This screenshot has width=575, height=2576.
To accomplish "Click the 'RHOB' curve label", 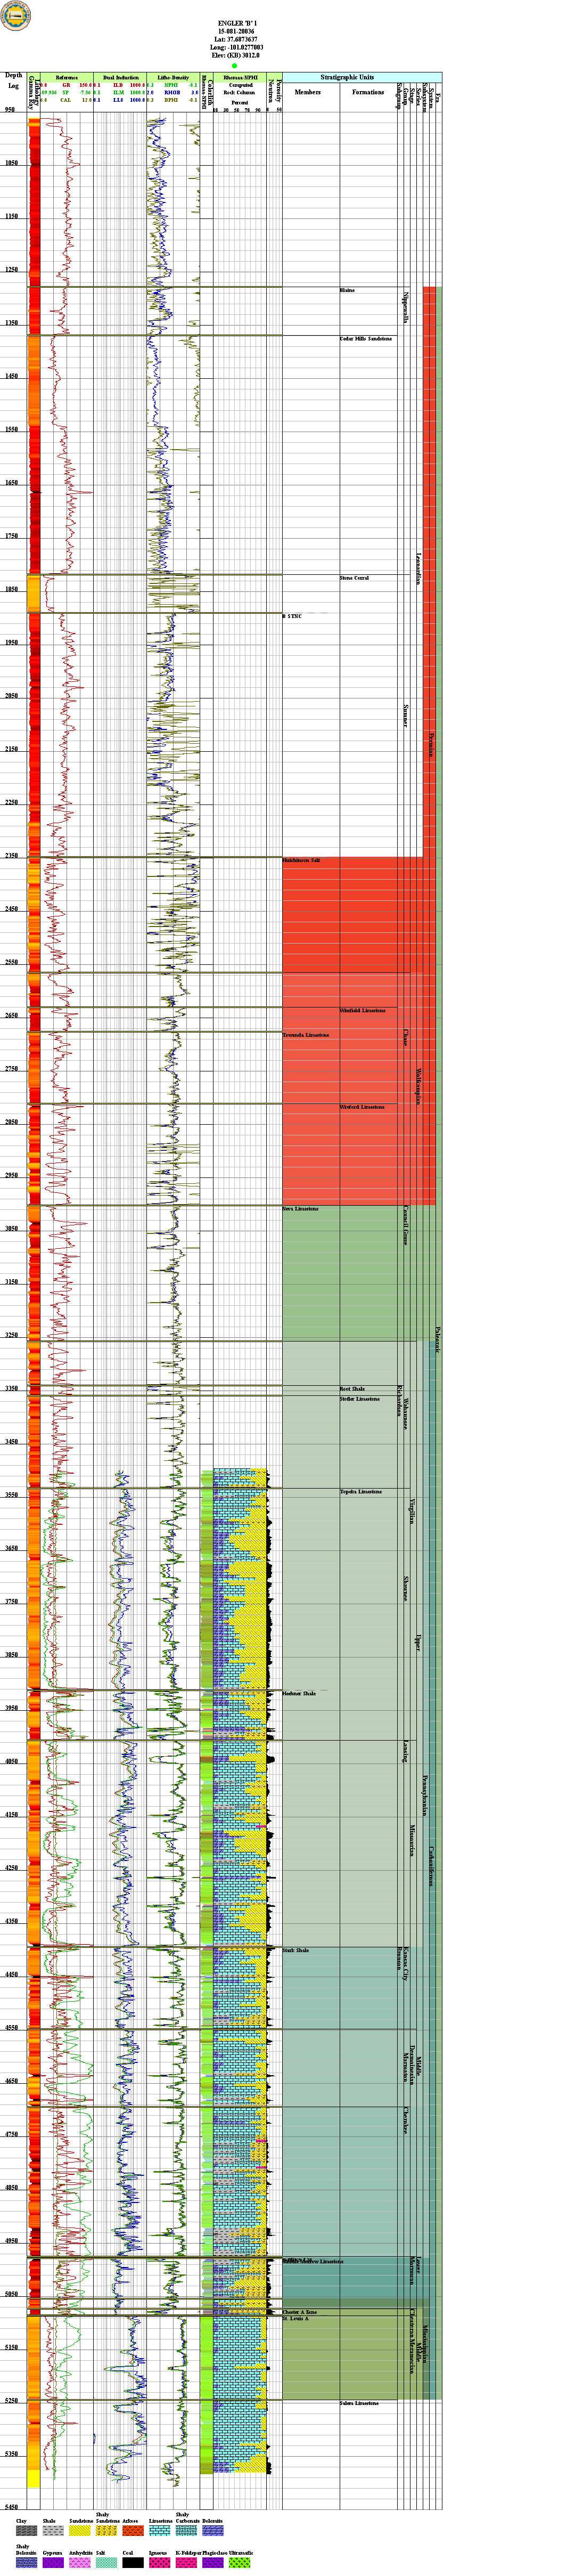I will [171, 93].
